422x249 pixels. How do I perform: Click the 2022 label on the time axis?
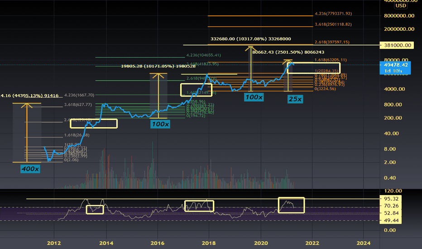[x=312, y=243]
